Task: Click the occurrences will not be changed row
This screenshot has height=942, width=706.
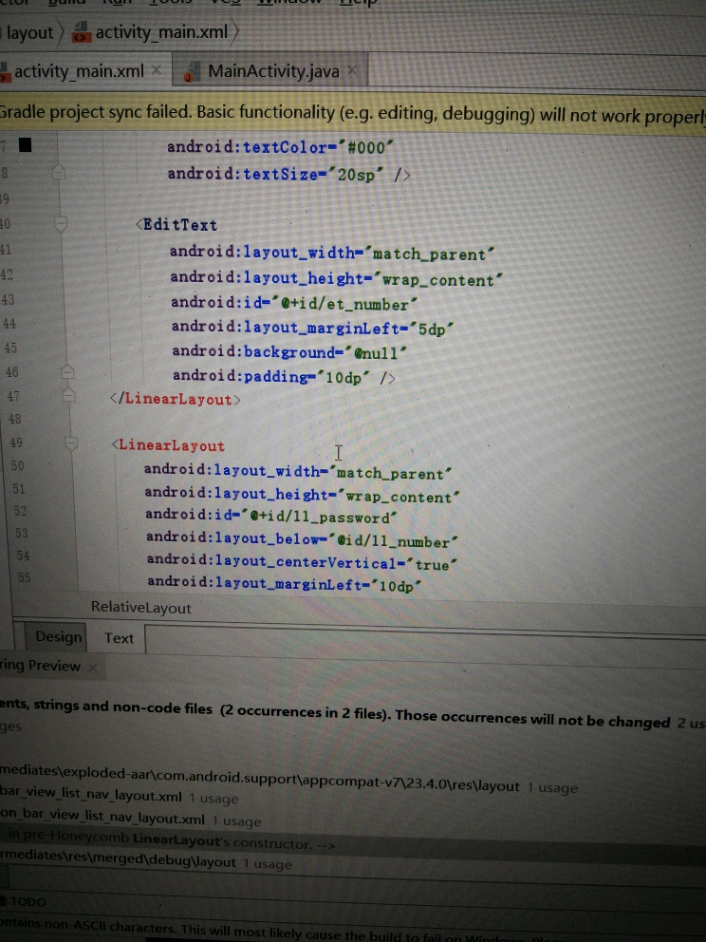Action: click(x=353, y=713)
